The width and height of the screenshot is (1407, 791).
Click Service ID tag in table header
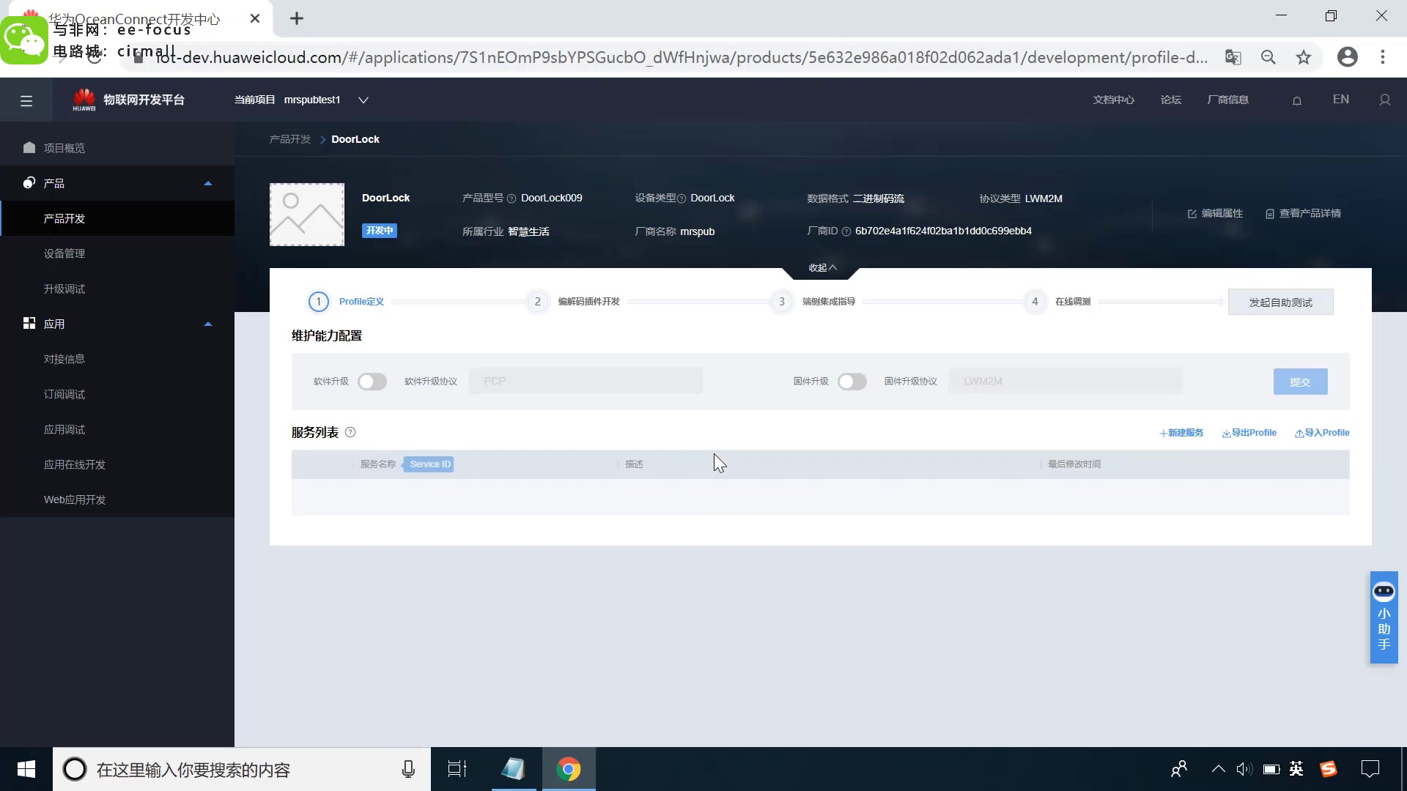(x=430, y=464)
